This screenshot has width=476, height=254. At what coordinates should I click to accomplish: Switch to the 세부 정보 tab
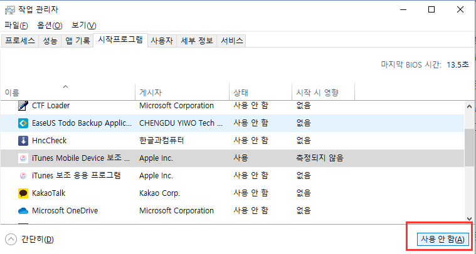(x=197, y=41)
